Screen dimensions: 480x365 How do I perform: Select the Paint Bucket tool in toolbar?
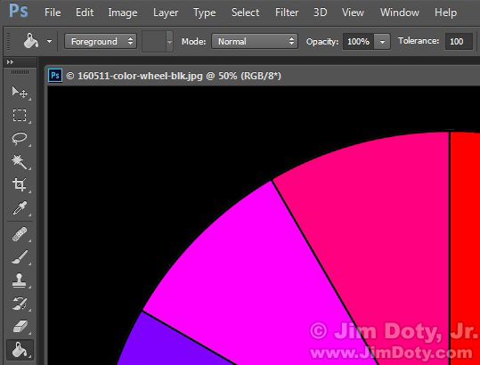pyautogui.click(x=20, y=350)
